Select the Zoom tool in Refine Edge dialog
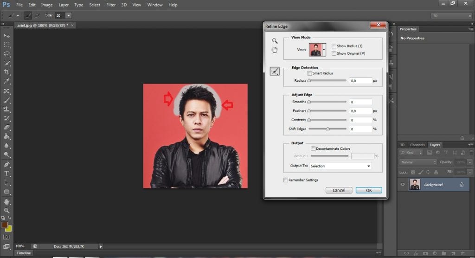 275,41
